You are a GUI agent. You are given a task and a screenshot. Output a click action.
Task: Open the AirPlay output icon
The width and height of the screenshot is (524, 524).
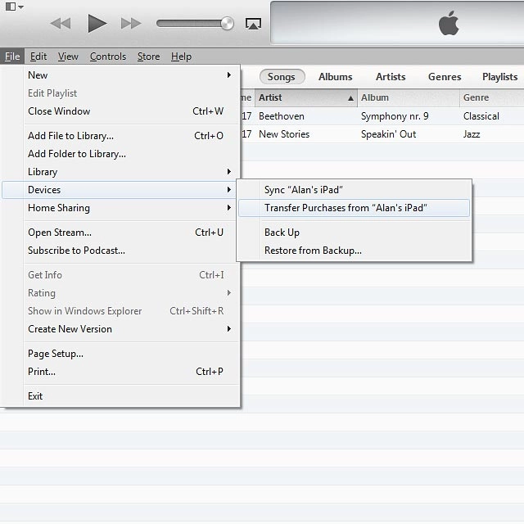click(254, 24)
